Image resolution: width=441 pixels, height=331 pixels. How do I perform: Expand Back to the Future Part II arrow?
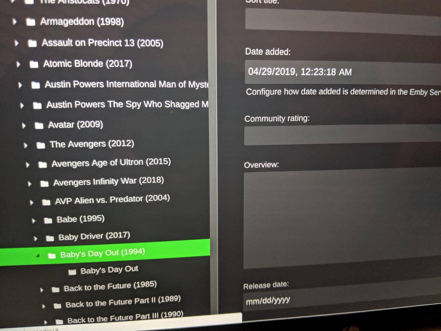point(44,306)
